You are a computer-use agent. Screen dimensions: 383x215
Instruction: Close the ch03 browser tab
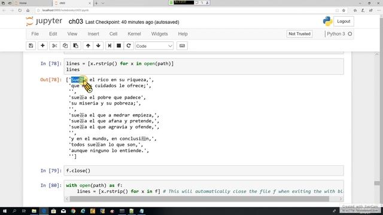pos(89,3)
